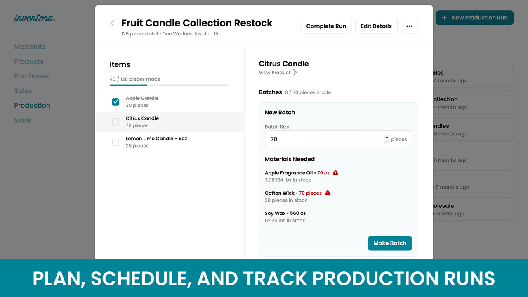Open Edit Details for the production run
Screen dimensions: 528x297
point(376,26)
